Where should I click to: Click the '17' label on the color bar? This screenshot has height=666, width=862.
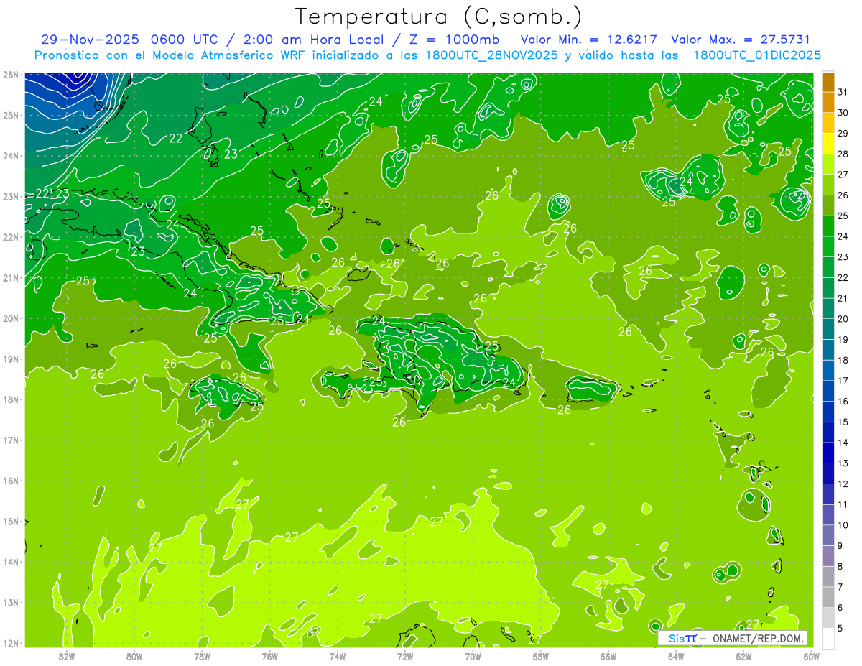[843, 381]
